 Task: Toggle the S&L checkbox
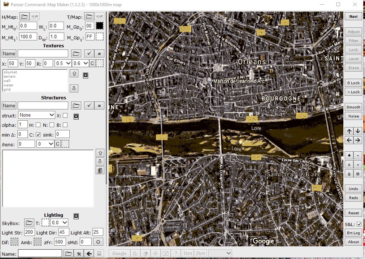pos(359,224)
